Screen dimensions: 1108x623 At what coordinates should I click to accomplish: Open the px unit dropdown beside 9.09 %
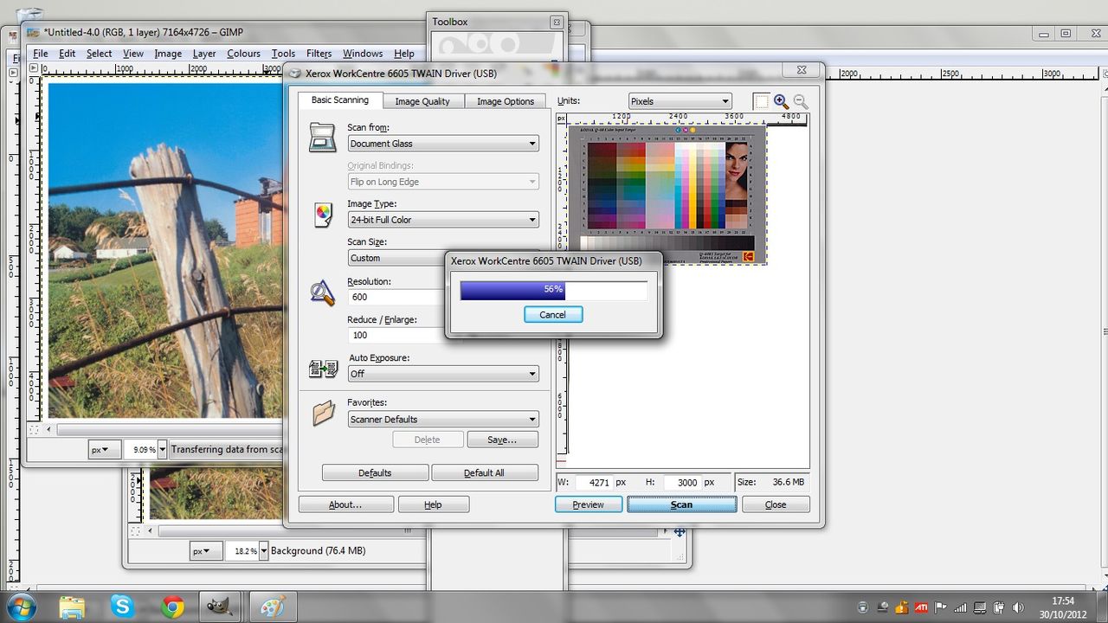(105, 449)
